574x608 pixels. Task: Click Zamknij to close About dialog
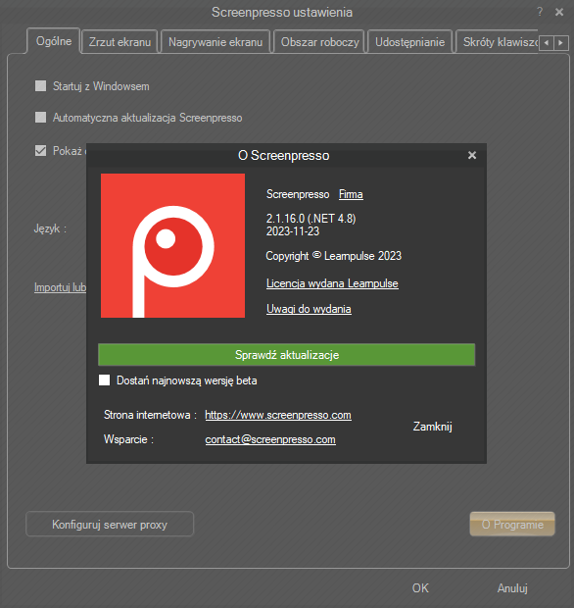click(x=433, y=427)
